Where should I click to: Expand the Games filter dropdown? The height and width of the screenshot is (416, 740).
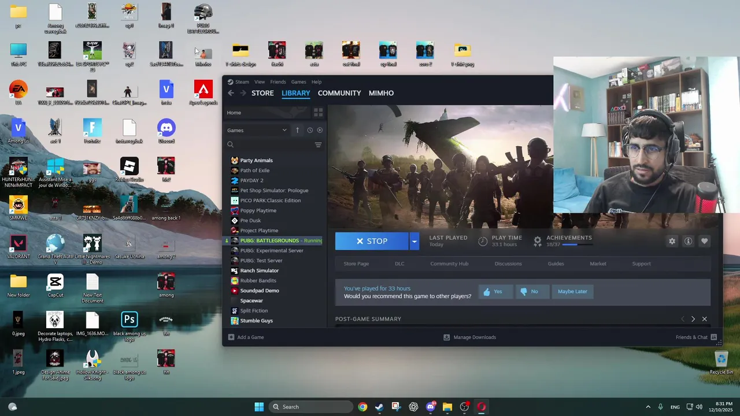tap(257, 131)
